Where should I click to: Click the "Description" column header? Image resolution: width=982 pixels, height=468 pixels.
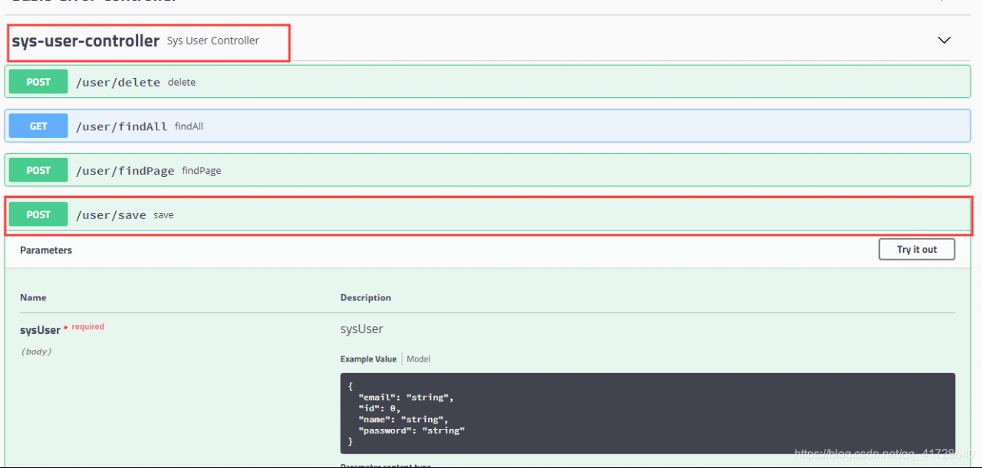[366, 298]
